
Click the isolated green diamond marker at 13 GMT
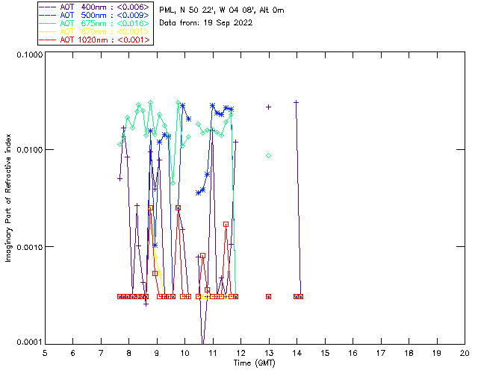[269, 156]
